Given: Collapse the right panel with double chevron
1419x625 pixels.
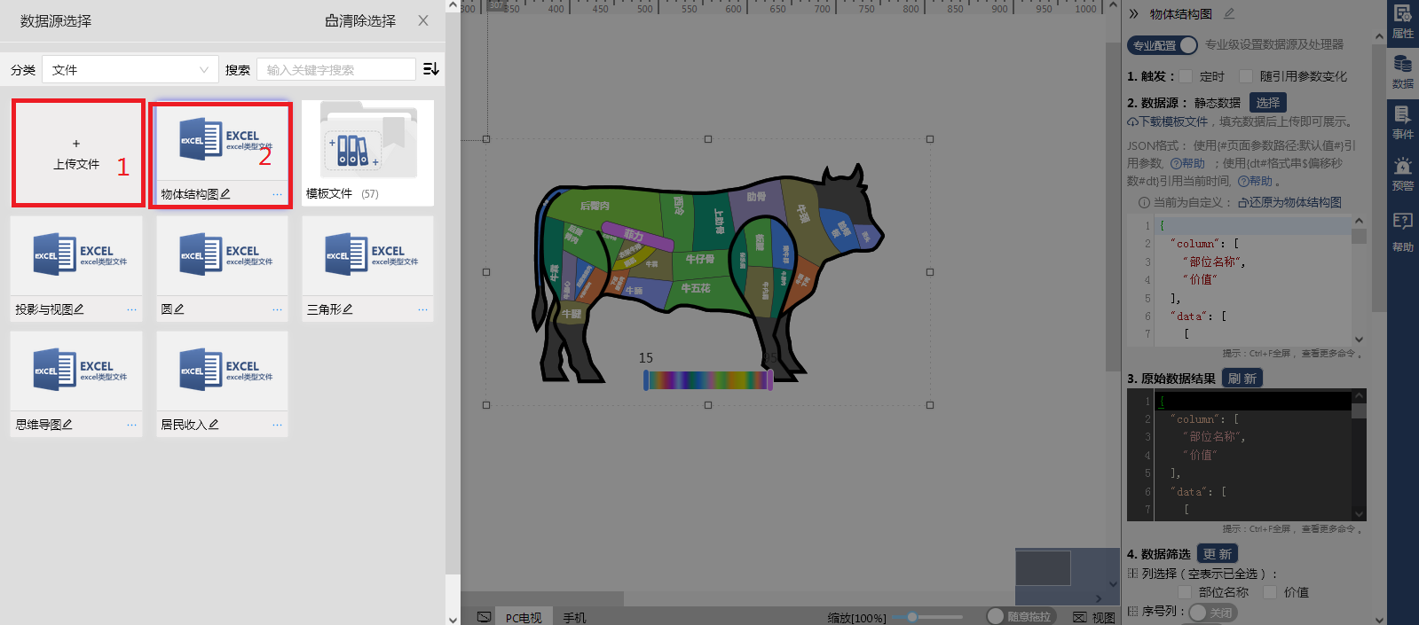Looking at the screenshot, I should (x=1133, y=14).
